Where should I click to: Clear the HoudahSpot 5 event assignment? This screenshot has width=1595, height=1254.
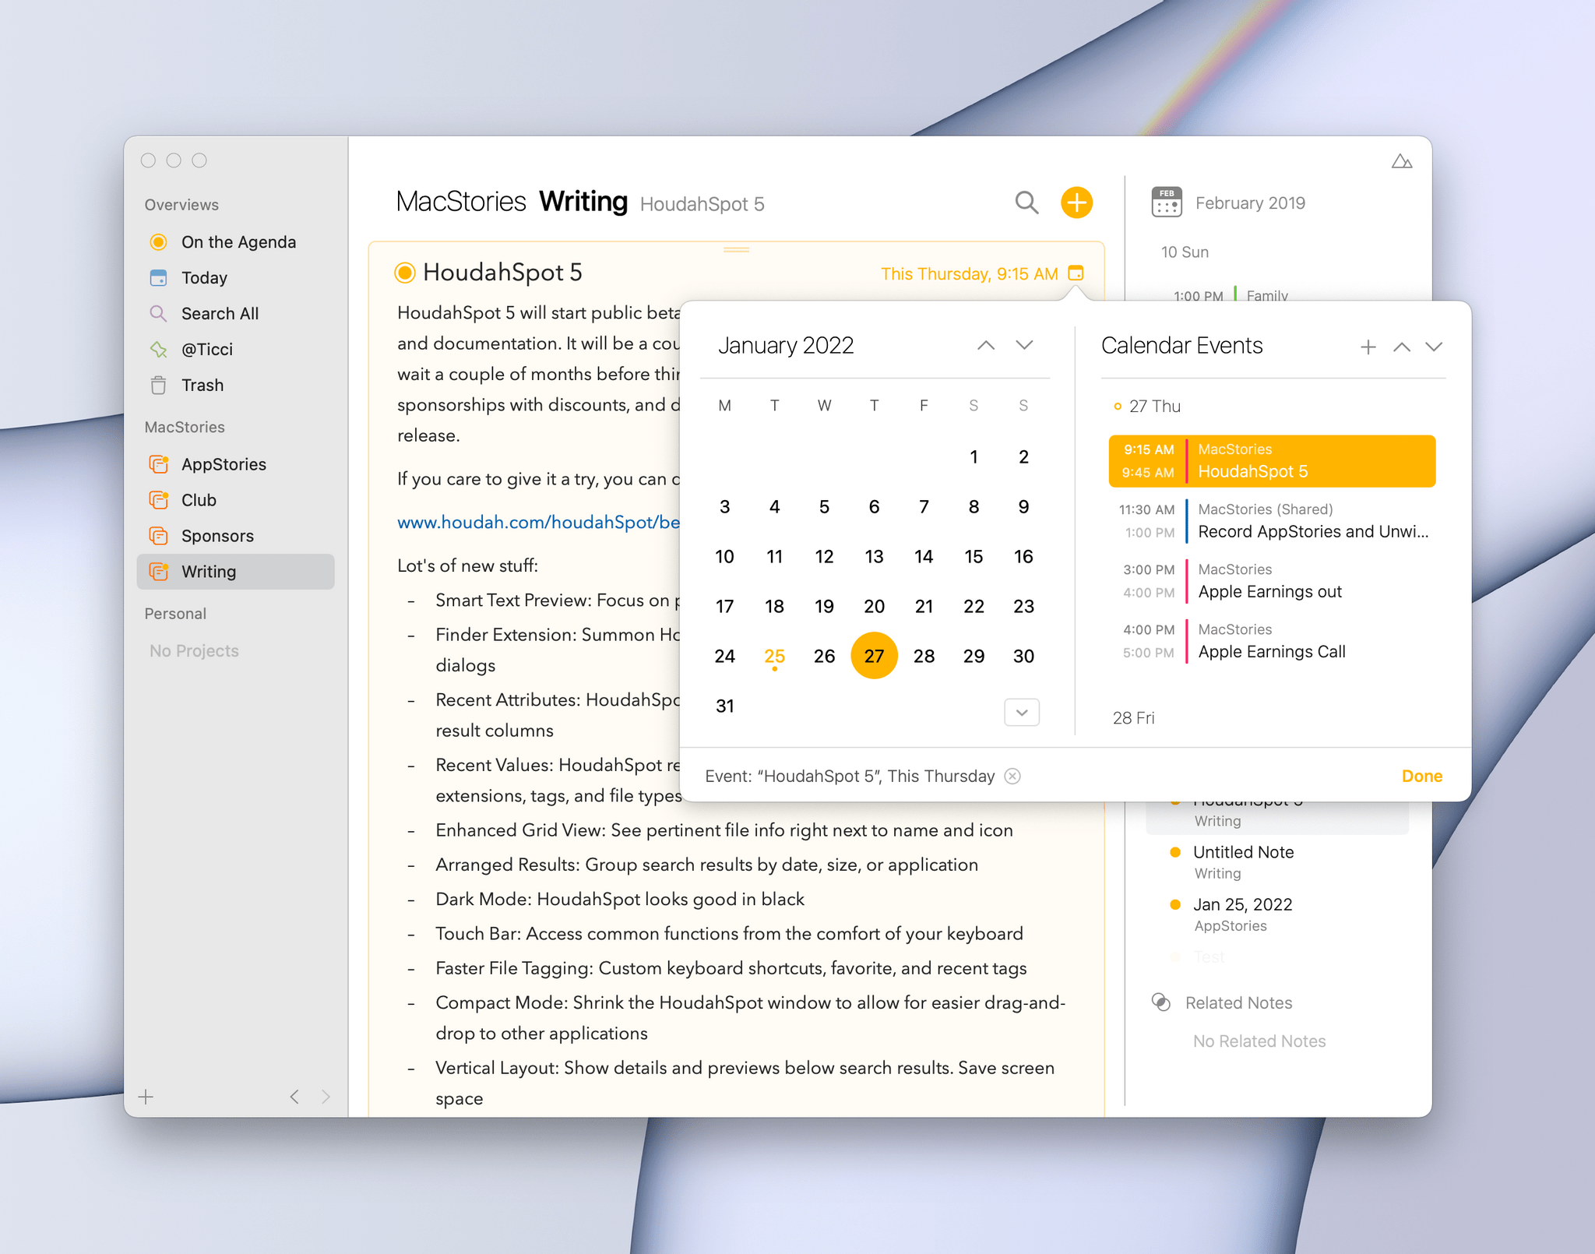pyautogui.click(x=1012, y=776)
